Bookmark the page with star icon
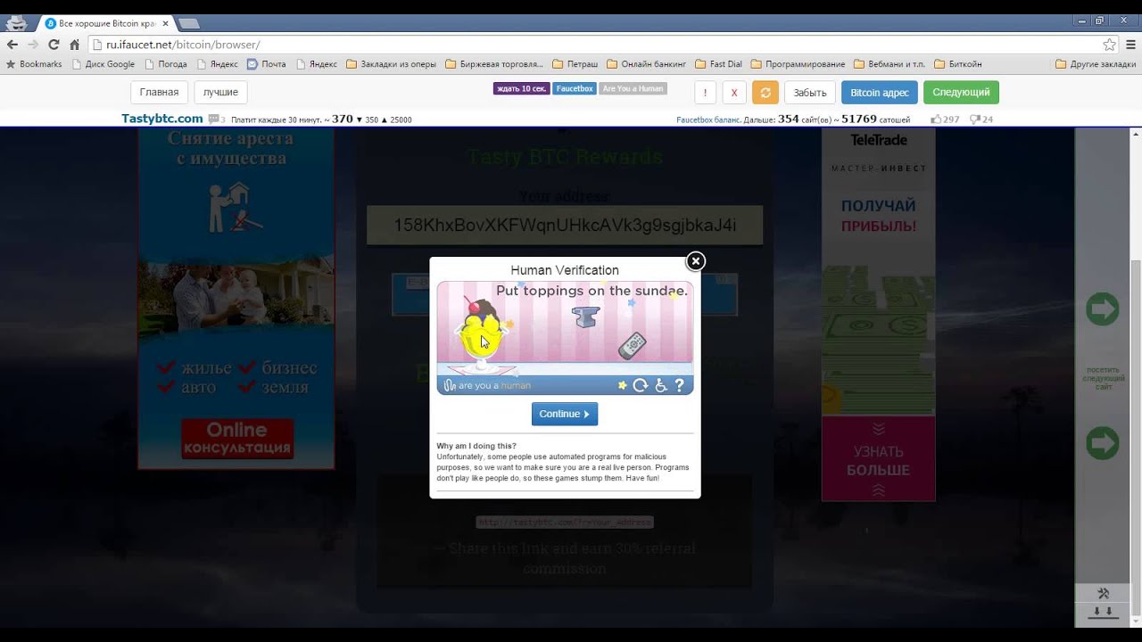Screen dimensions: 1142x642 point(1109,45)
